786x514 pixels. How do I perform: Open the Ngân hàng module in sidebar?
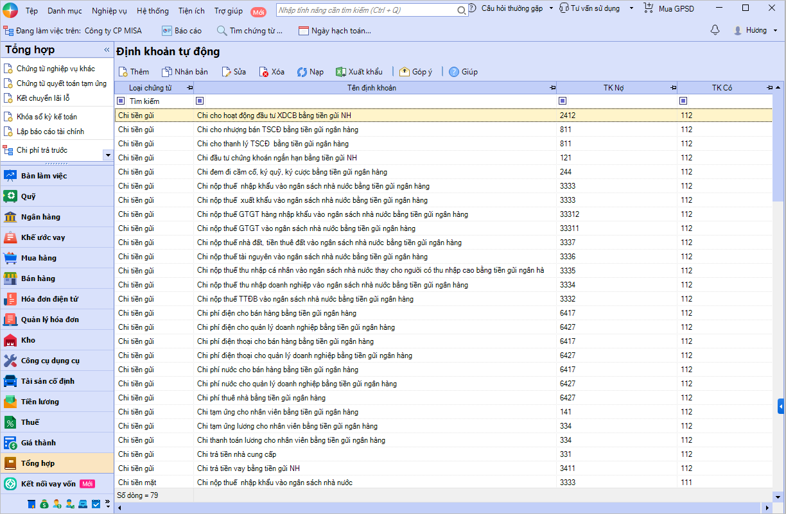[x=40, y=217]
